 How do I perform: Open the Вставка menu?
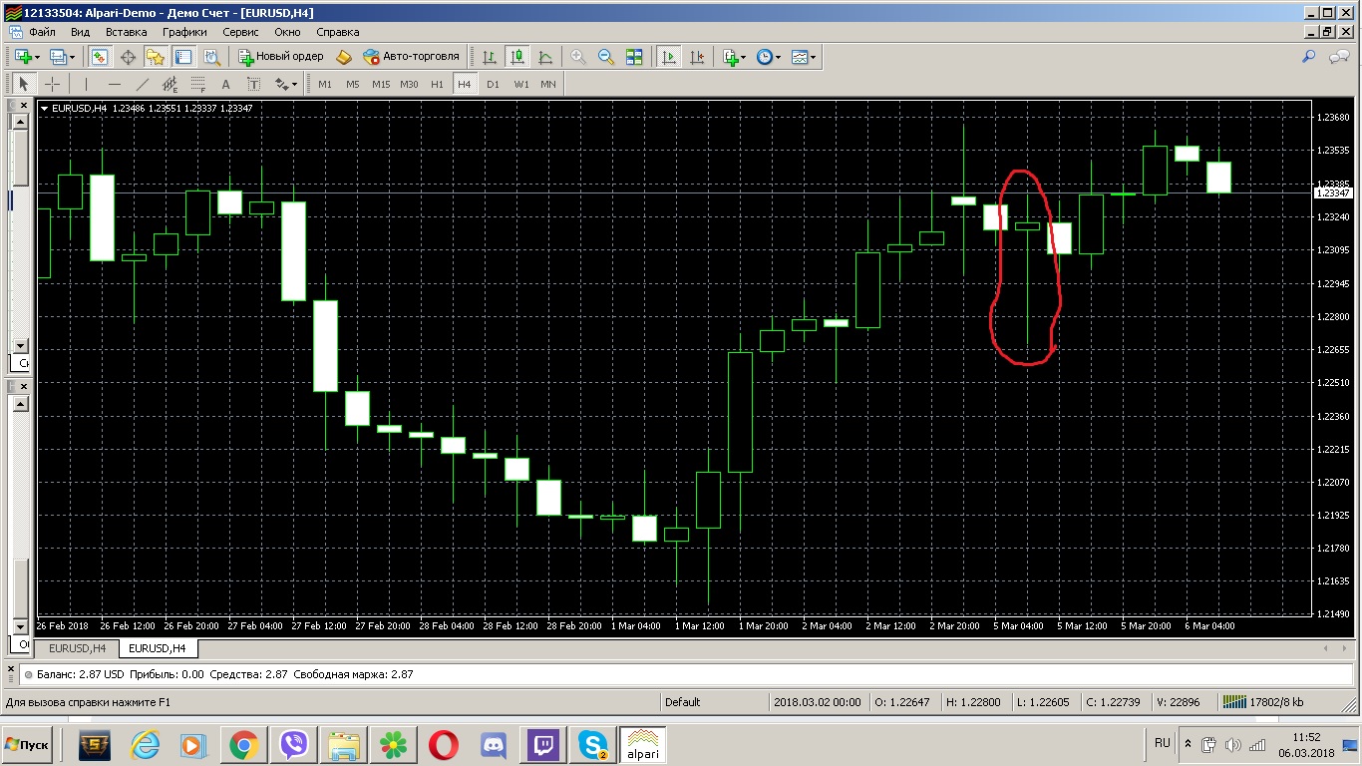(127, 31)
